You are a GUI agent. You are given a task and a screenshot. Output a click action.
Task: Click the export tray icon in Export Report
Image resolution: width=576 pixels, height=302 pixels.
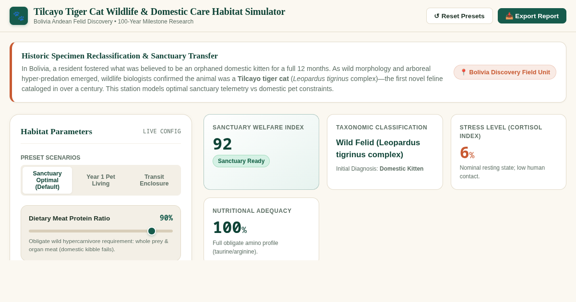click(509, 16)
